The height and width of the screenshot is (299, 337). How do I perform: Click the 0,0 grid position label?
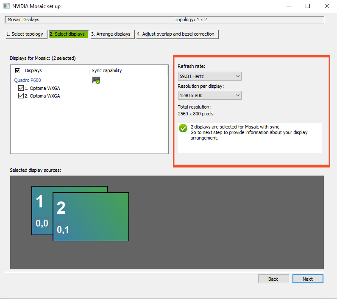pyautogui.click(x=42, y=223)
